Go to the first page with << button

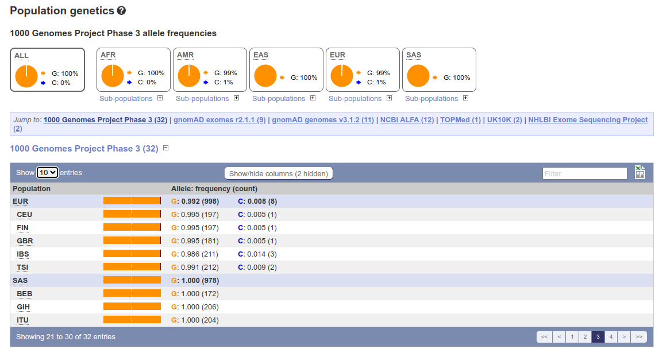click(x=544, y=336)
